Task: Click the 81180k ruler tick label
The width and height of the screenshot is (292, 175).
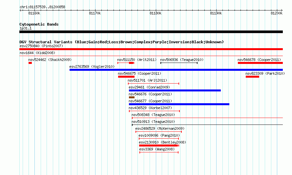Action: [x=156, y=13]
